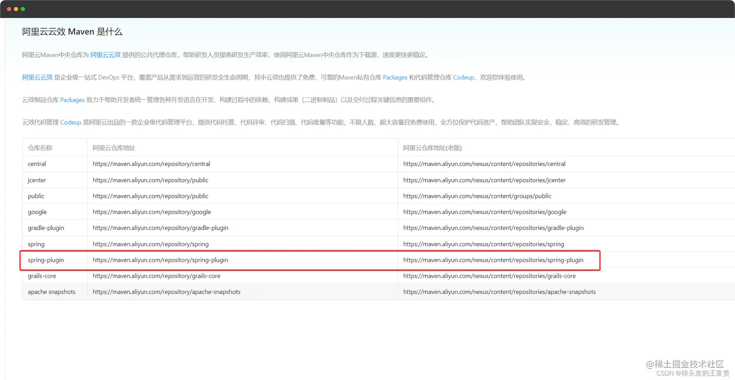
Task: Open the 阿里云云效 link in the first paragraph
Action: pos(105,55)
